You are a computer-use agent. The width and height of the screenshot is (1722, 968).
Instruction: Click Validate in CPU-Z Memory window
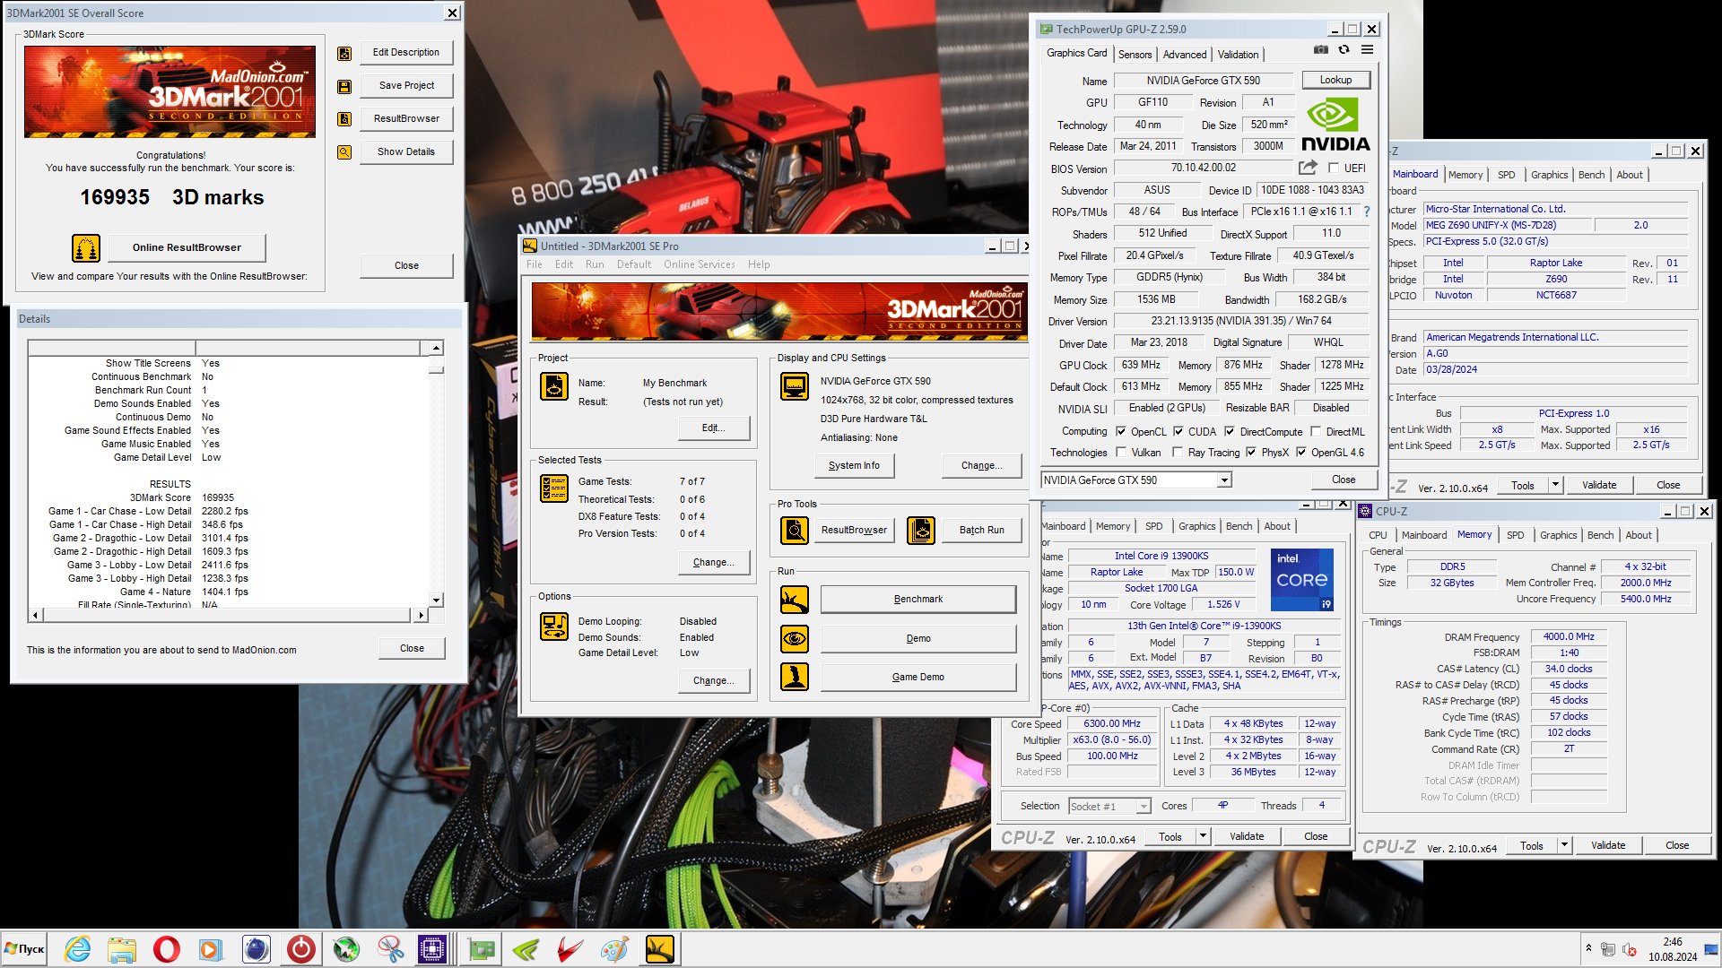click(x=1608, y=845)
